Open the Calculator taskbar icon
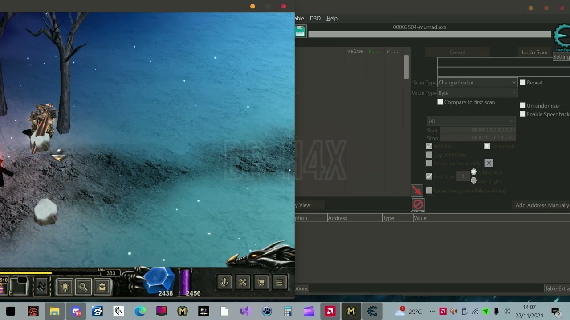Image resolution: width=570 pixels, height=320 pixels. [x=288, y=311]
